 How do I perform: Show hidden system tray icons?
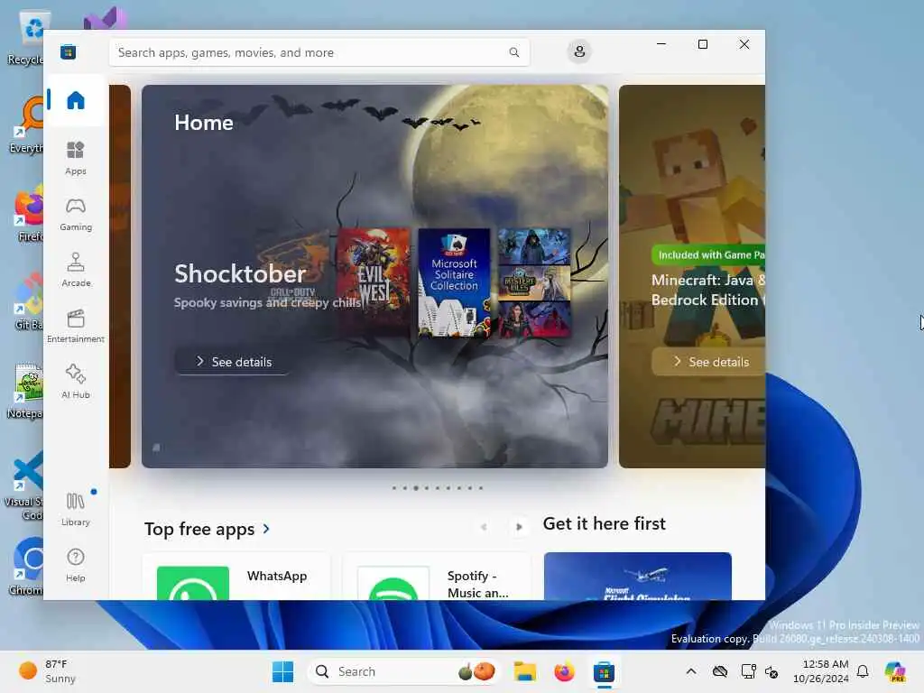point(691,671)
